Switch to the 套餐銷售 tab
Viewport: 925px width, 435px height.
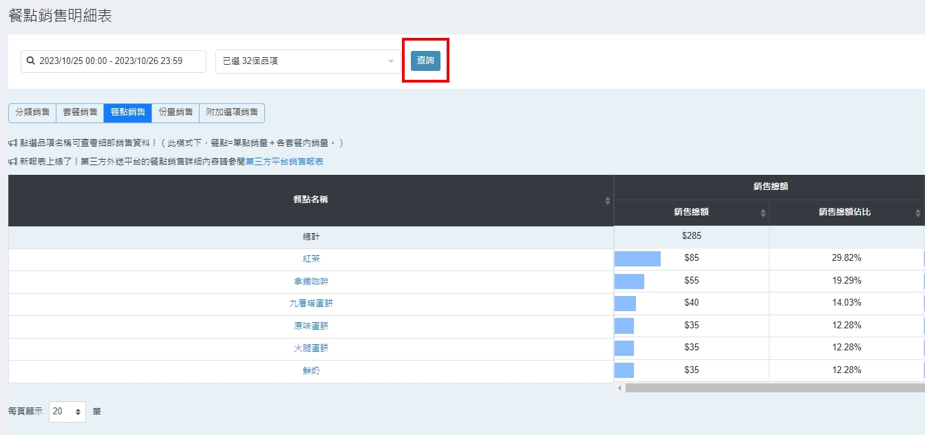coord(80,112)
